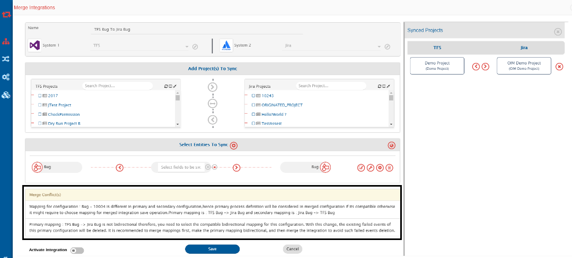Refresh the TFS Projects list
This screenshot has height=258, width=572.
tap(166, 86)
